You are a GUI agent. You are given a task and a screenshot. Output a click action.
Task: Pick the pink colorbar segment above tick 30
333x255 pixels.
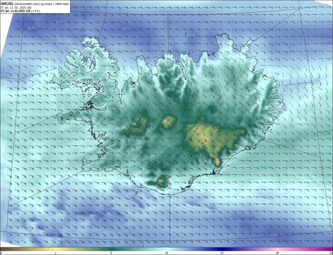tap(277, 249)
